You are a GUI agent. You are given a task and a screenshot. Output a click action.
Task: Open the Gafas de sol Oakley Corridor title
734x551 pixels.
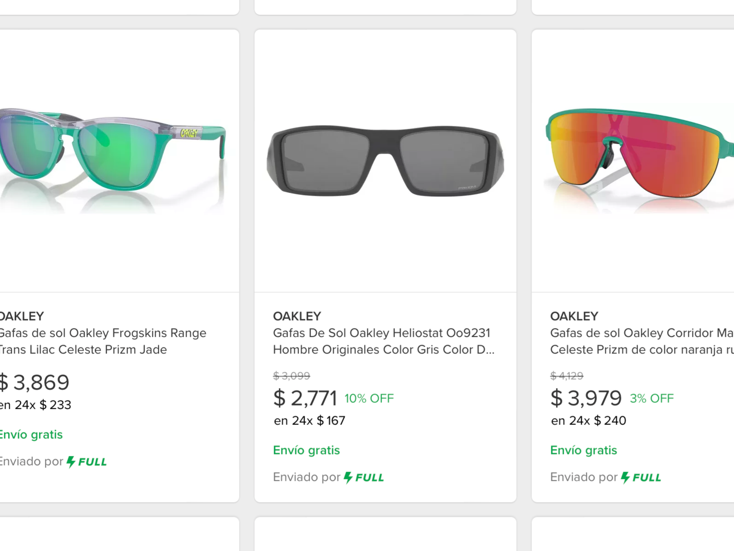click(x=642, y=341)
